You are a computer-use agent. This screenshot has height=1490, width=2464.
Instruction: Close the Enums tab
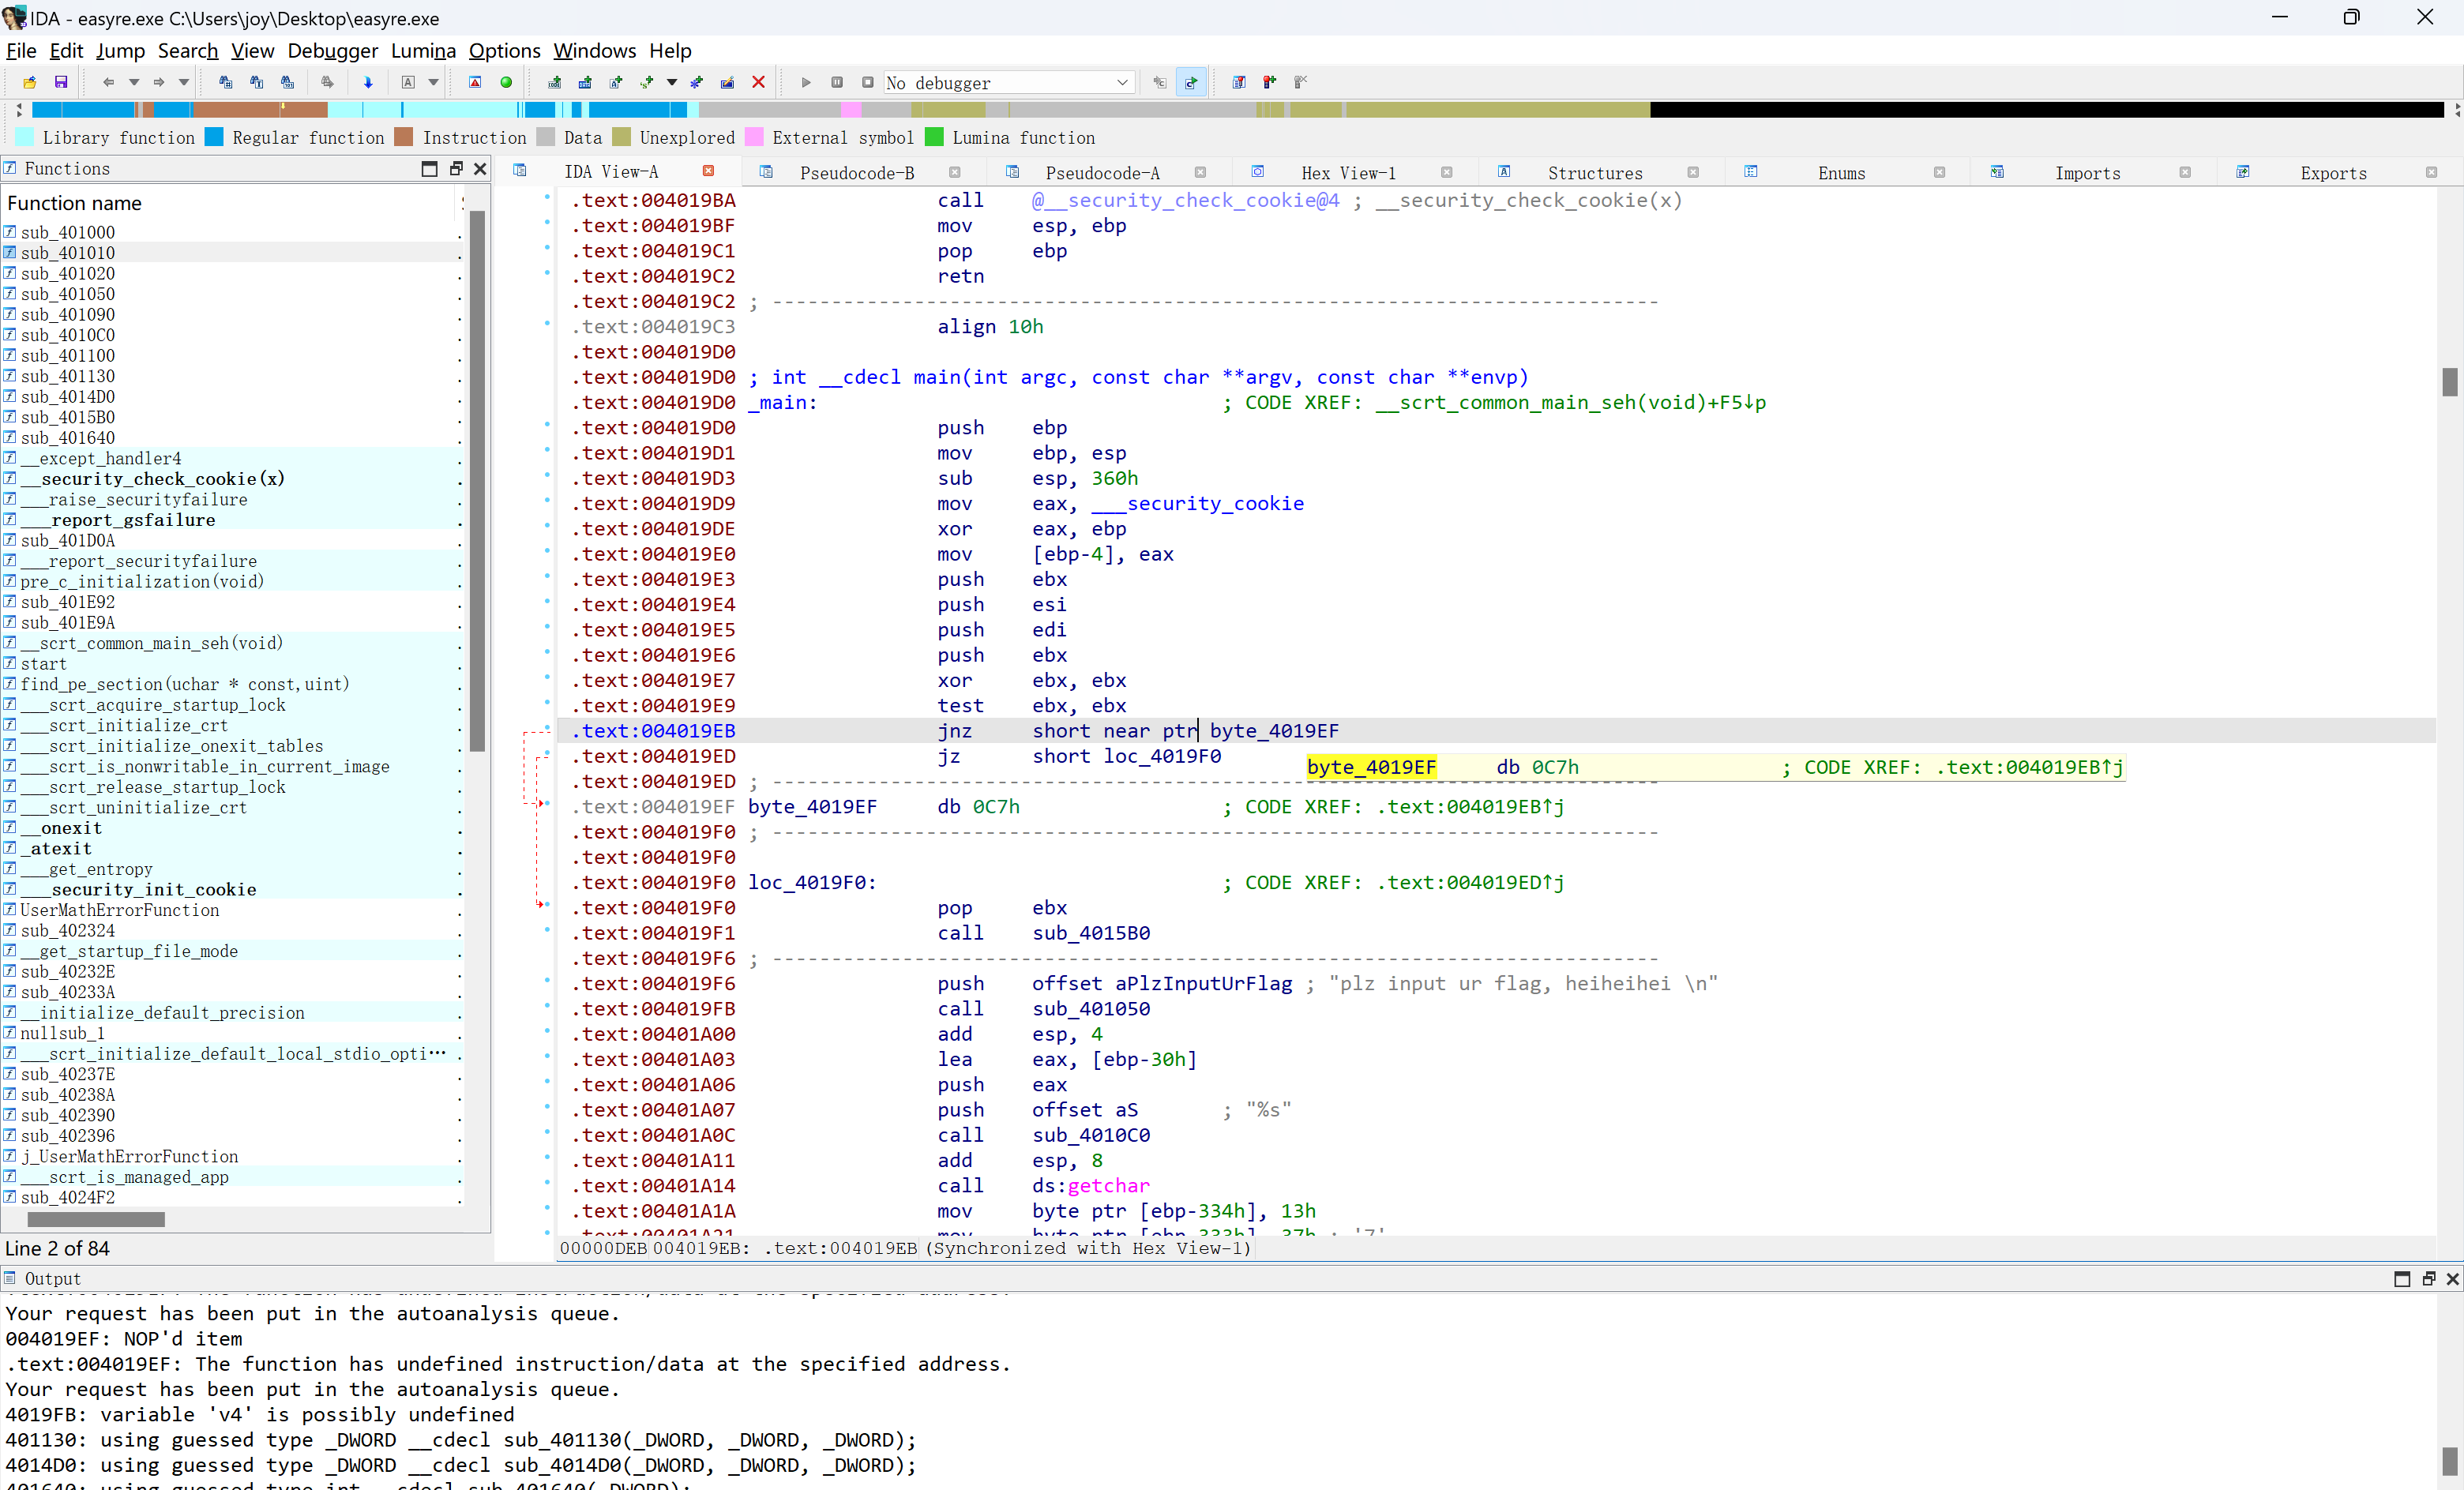tap(1939, 172)
